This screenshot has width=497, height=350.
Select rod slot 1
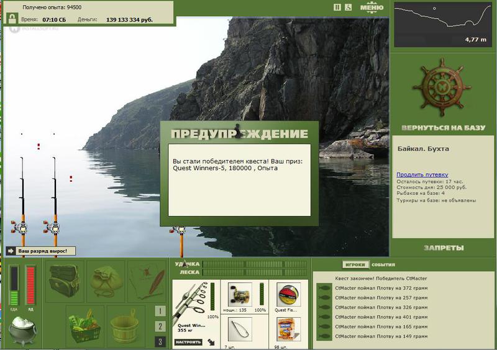(160, 311)
